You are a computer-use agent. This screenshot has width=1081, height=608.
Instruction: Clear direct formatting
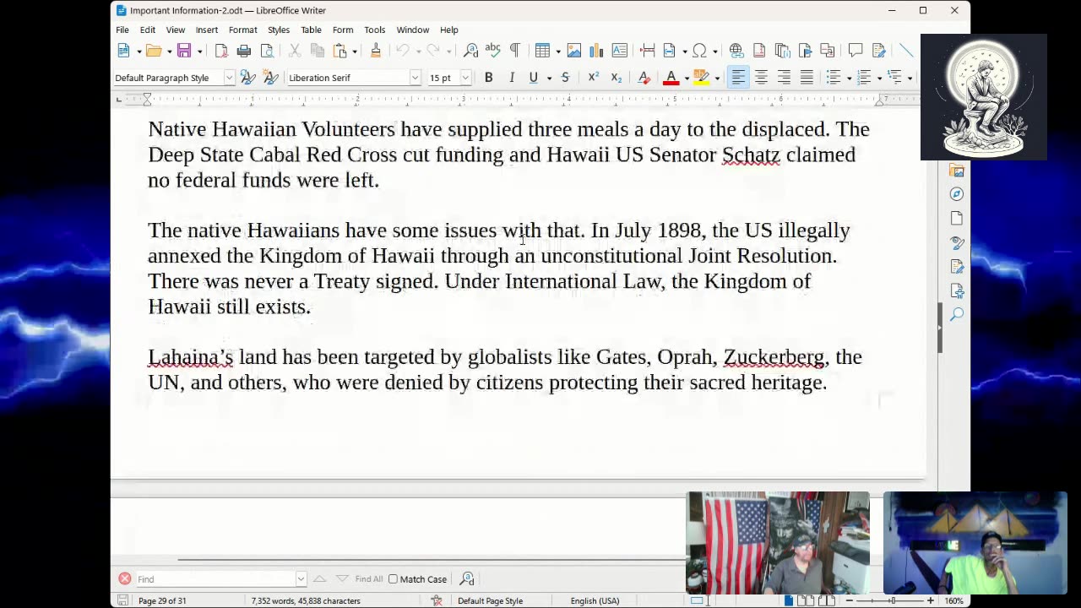click(644, 78)
